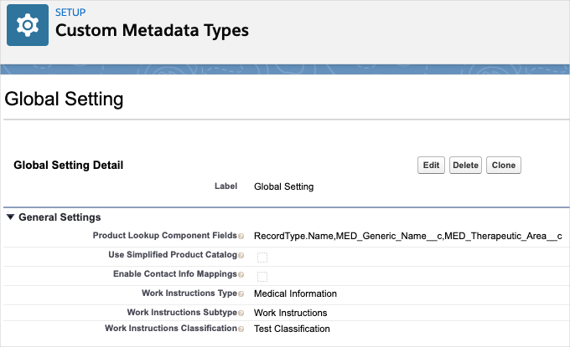The width and height of the screenshot is (570, 347).
Task: Click the SETUP breadcrumb text
Action: pos(70,13)
